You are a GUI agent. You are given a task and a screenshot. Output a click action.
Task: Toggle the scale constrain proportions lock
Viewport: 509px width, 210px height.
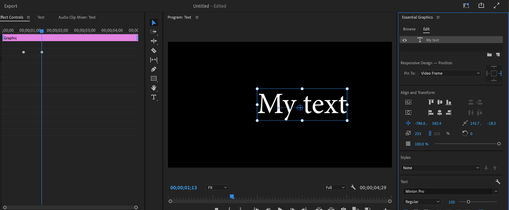tap(430, 134)
